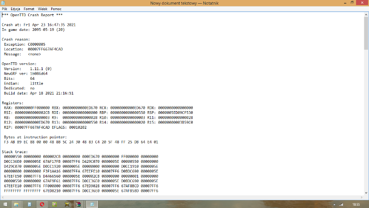Click the exception code C0000005
Screen dimensions: 369x208
tap(36, 44)
